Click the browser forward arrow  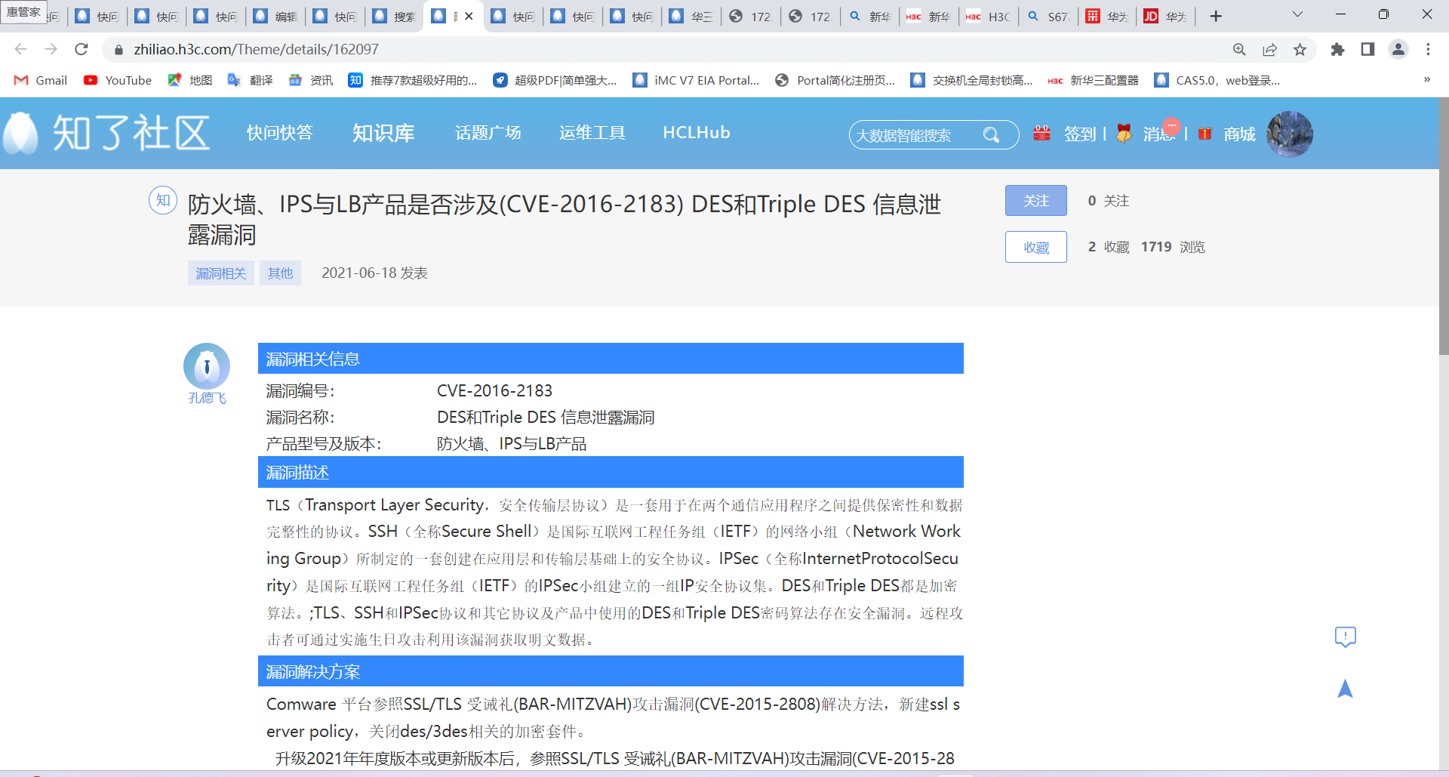coord(51,49)
